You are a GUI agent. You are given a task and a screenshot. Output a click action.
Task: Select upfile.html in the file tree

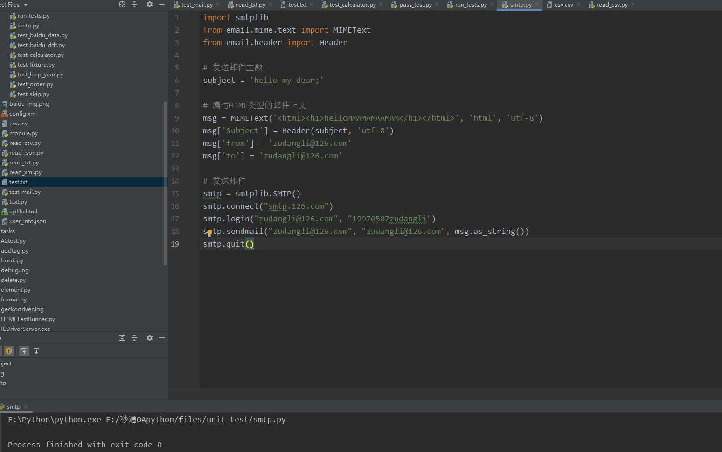(23, 212)
